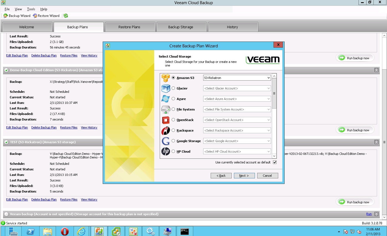Click the network tray icon
The height and width of the screenshot is (236, 387).
(x=352, y=232)
